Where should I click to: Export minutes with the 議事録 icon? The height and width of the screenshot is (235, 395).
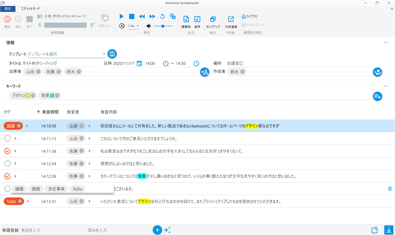point(186,21)
